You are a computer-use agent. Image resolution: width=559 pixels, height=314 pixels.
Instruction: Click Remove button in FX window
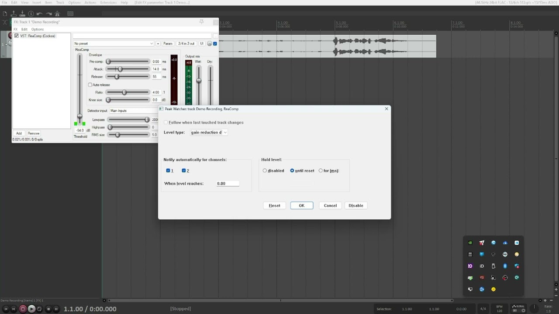point(34,133)
